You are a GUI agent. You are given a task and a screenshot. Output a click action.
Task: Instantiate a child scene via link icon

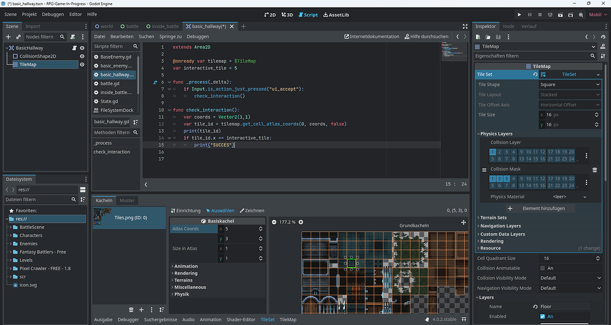tap(19, 36)
